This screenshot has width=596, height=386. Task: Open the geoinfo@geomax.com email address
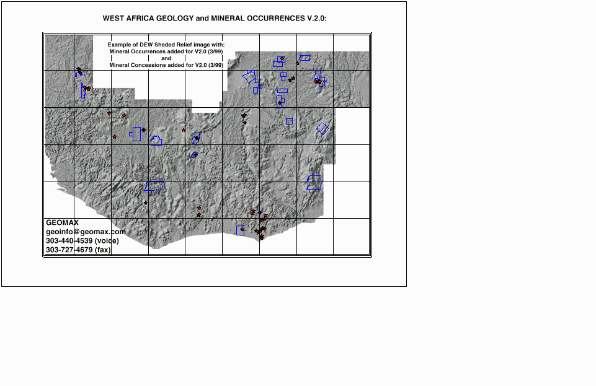[x=86, y=232]
